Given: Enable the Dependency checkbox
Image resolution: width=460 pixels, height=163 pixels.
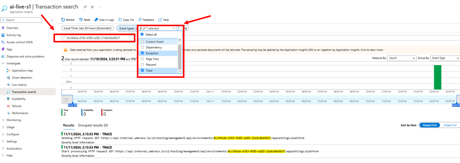Looking at the screenshot, I should click(142, 48).
